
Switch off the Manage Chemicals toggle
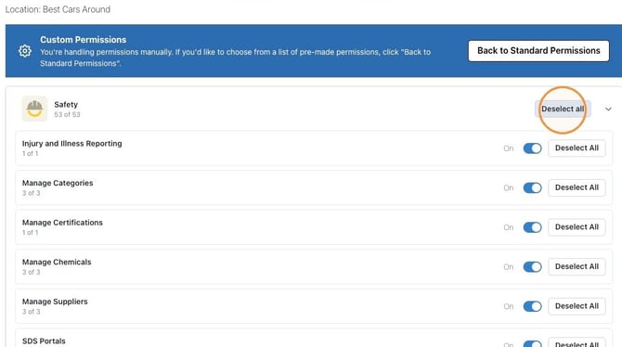(532, 267)
